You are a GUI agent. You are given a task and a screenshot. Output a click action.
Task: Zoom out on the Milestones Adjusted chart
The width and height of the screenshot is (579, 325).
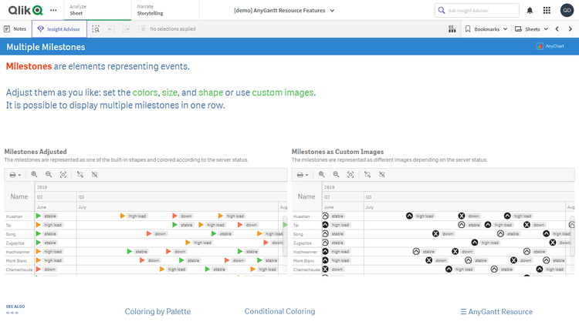click(x=49, y=175)
